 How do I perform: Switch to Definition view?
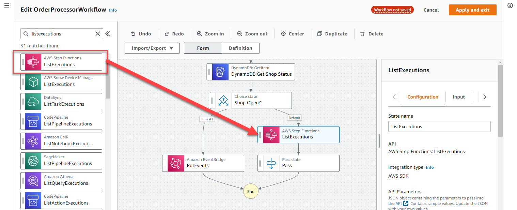(x=240, y=48)
